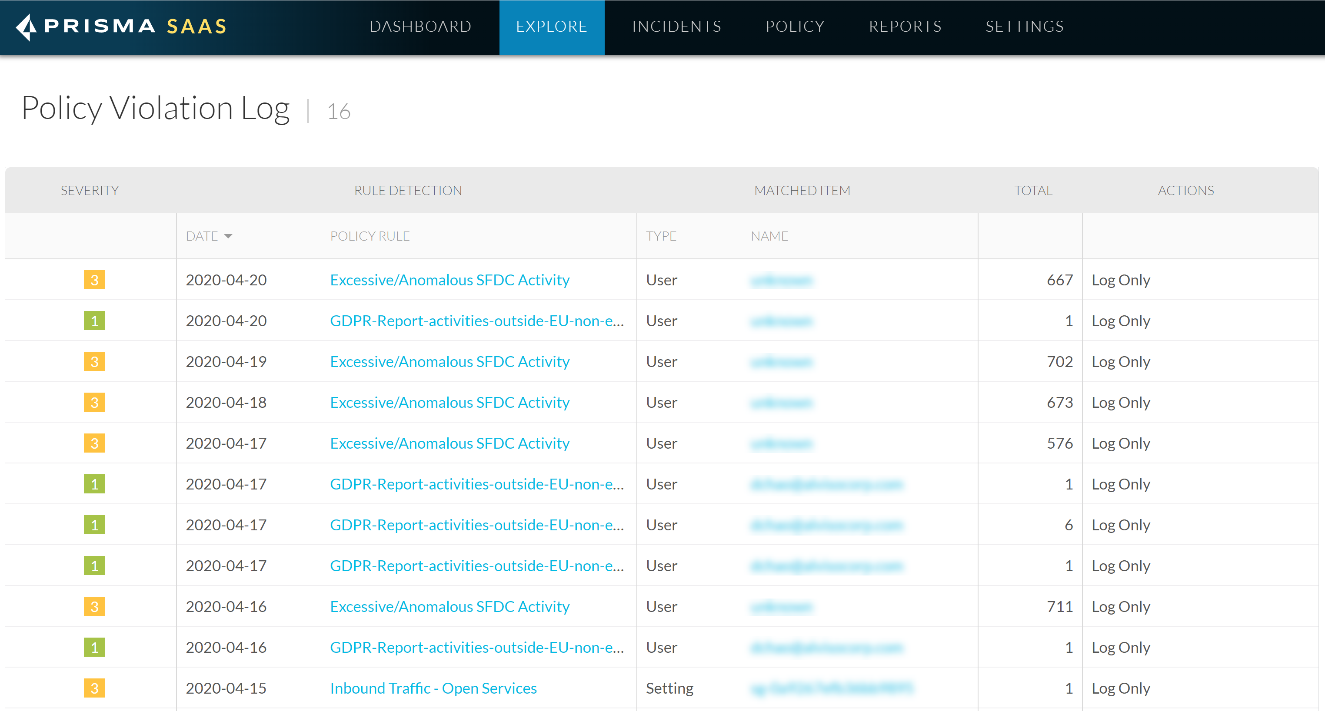Click severity 3 badge on 2020-04-18 row
The width and height of the screenshot is (1325, 711).
(94, 402)
